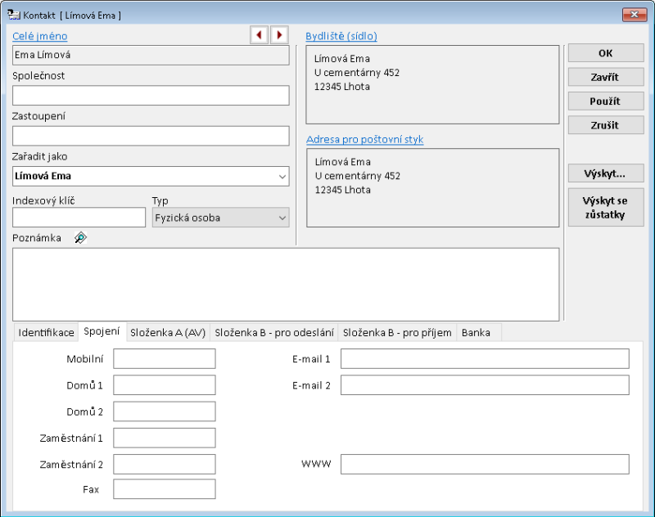Click the Zrušit button
Screen dimensions: 655x517
click(605, 126)
